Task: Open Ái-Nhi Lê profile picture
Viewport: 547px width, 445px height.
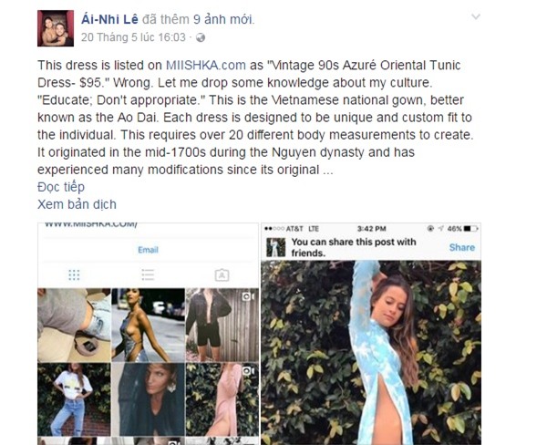Action: (56, 28)
